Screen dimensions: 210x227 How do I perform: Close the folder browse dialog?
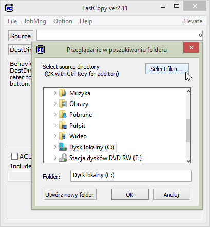191,47
